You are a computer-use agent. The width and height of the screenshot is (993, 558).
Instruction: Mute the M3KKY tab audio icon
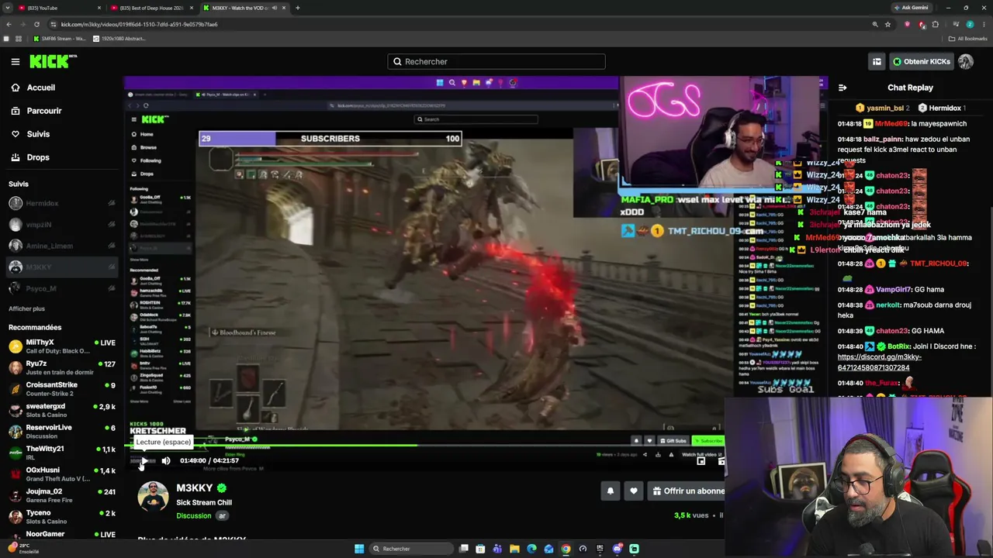pos(274,8)
